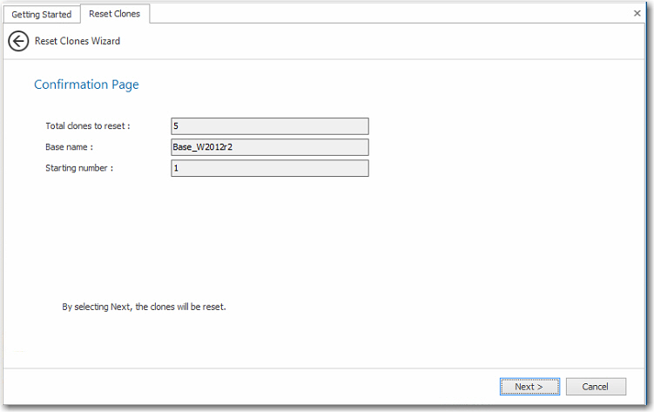Switch to the Getting Started tab

[x=41, y=14]
